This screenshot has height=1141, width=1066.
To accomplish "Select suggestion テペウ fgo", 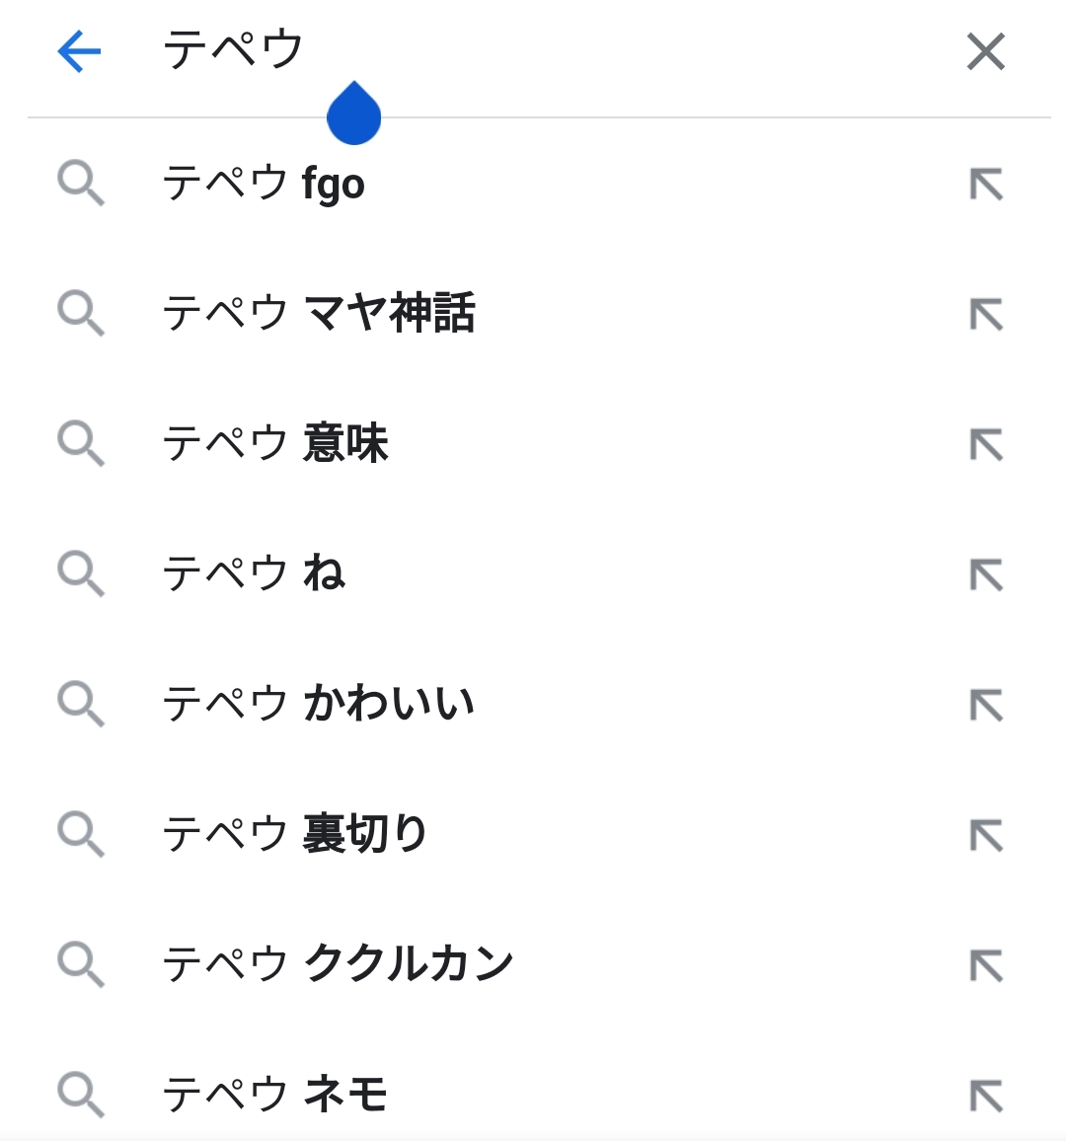I will point(264,184).
